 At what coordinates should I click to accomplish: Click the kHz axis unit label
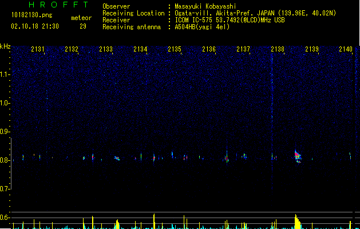click(x=5, y=46)
